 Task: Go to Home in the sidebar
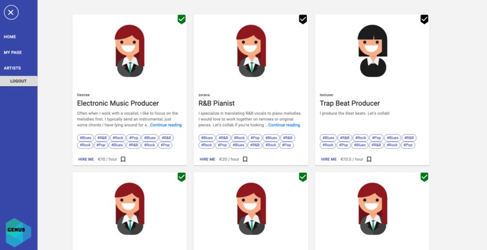[x=10, y=37]
